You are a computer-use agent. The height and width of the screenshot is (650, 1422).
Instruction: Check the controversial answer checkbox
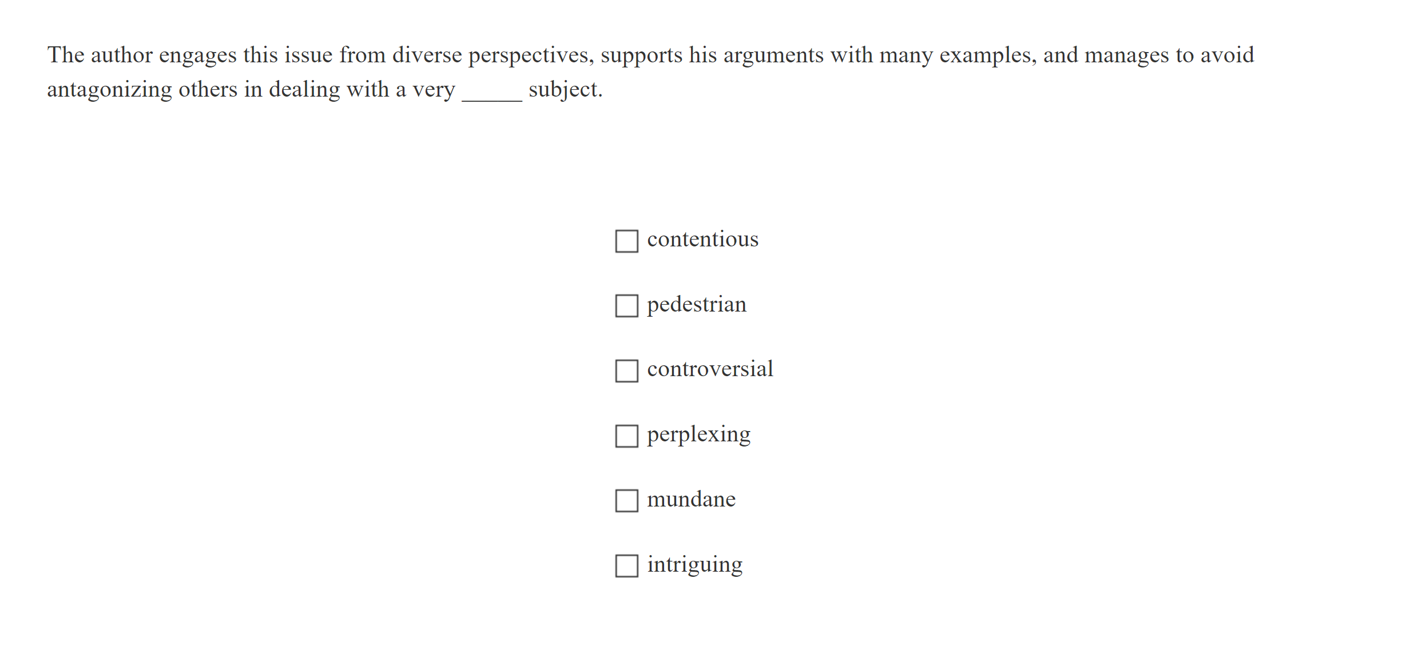click(x=626, y=372)
